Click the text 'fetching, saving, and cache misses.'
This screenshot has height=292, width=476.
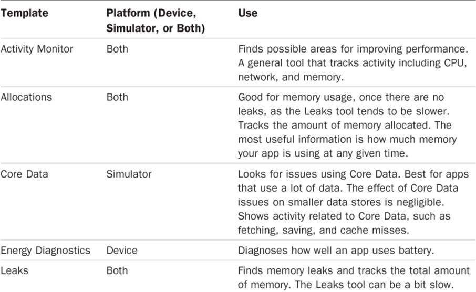pos(324,230)
